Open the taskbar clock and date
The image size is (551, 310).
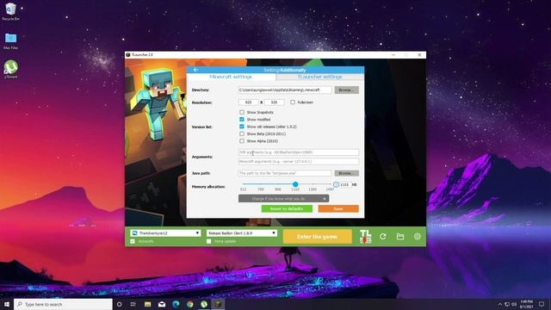[526, 304]
